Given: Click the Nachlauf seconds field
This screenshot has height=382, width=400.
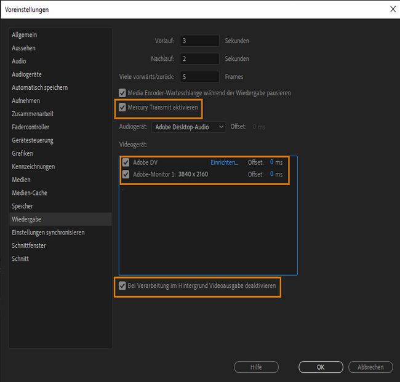Looking at the screenshot, I should [x=199, y=59].
